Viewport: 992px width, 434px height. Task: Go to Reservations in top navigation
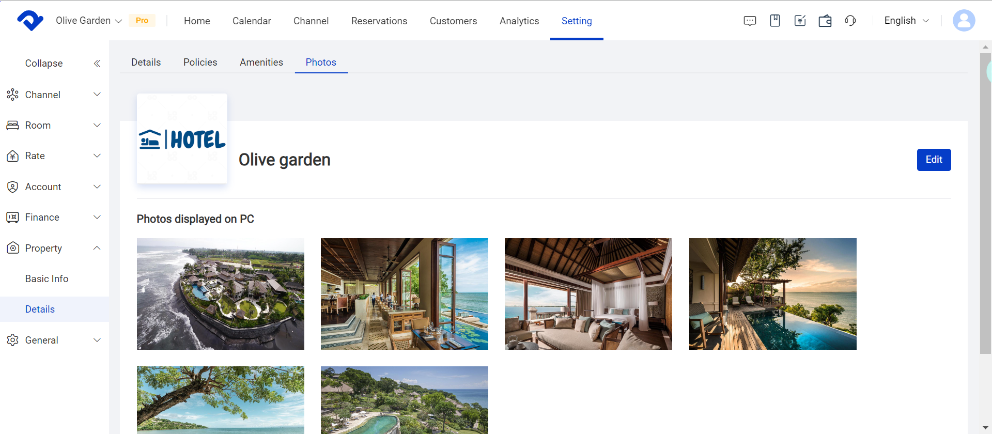point(379,21)
